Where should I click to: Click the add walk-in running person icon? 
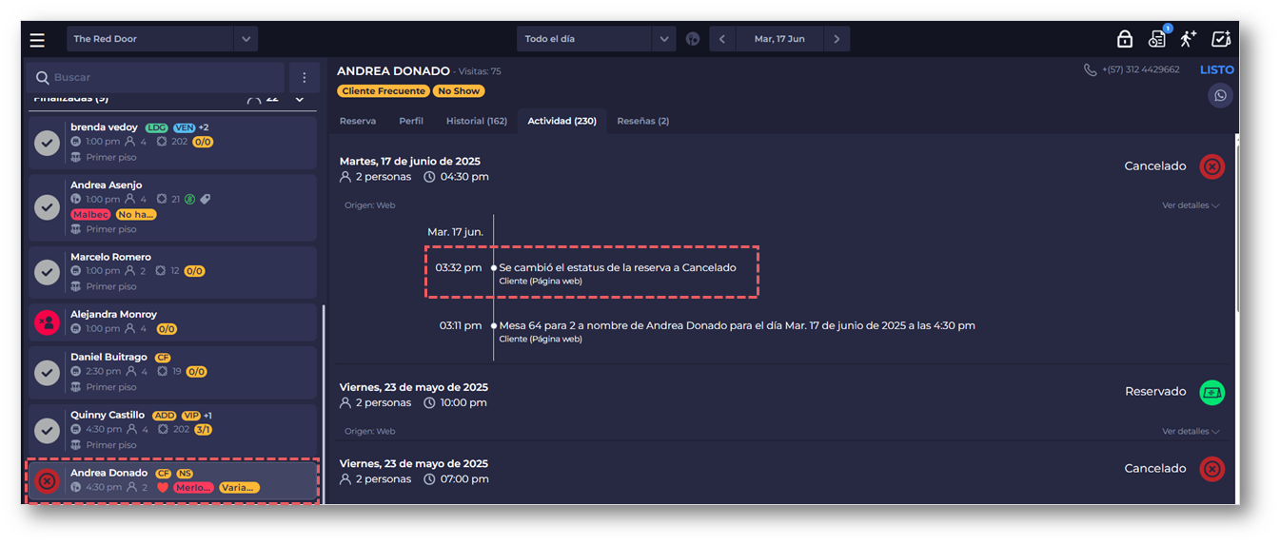[x=1189, y=39]
